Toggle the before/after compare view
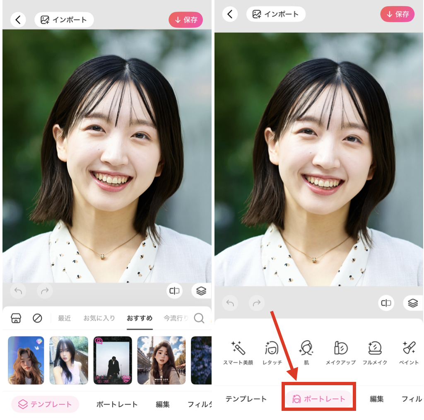This screenshot has height=420, width=424. pyautogui.click(x=174, y=291)
